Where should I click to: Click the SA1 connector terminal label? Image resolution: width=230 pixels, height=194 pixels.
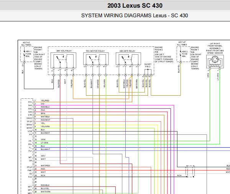30,106
